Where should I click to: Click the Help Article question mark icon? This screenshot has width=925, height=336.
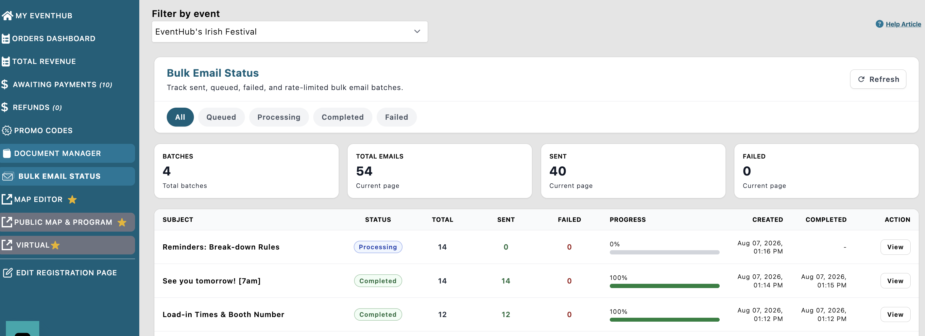(880, 24)
